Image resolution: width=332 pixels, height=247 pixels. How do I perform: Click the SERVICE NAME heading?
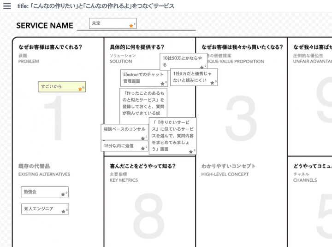(45, 26)
